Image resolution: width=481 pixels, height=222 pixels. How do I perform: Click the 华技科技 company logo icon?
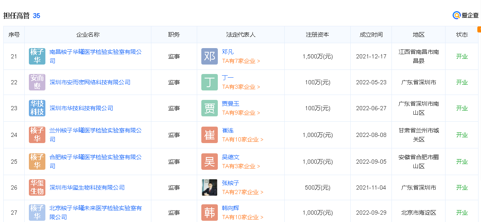tap(37, 108)
